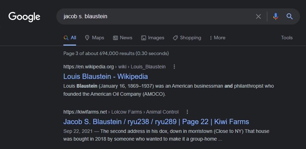Submit search with magnifying glass icon

click(x=289, y=16)
